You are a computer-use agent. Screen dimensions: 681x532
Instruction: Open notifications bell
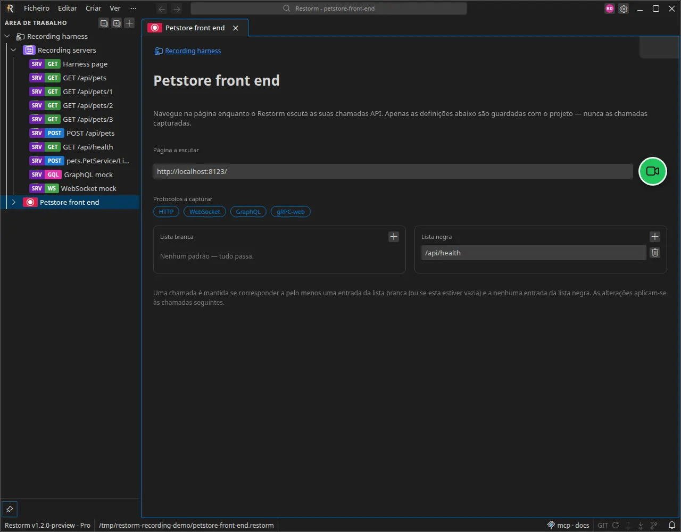(672, 525)
